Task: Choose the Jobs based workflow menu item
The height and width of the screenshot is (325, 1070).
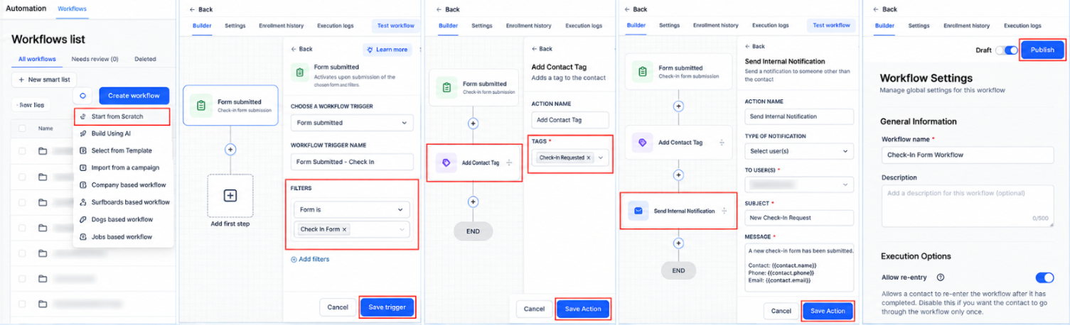Action: pyautogui.click(x=123, y=237)
